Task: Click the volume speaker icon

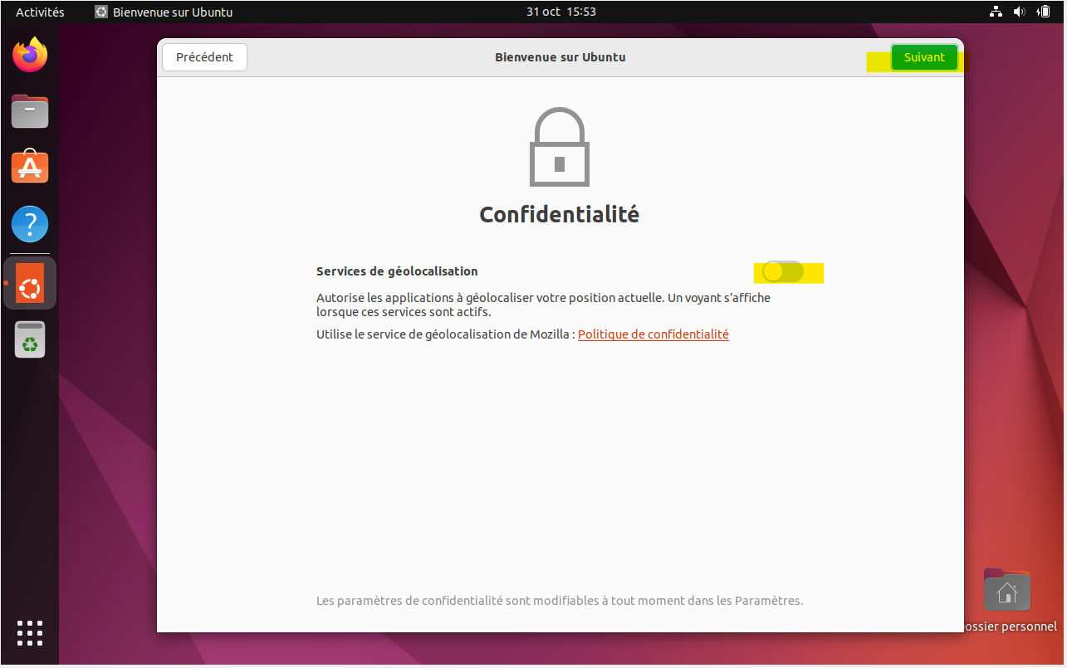Action: point(1020,12)
